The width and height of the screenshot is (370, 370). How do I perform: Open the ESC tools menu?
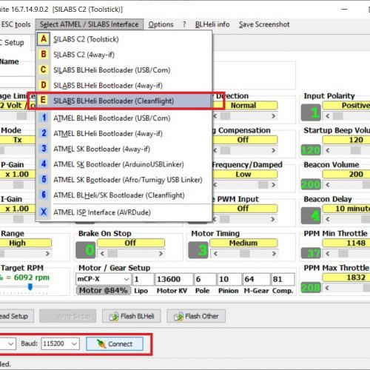click(x=16, y=24)
